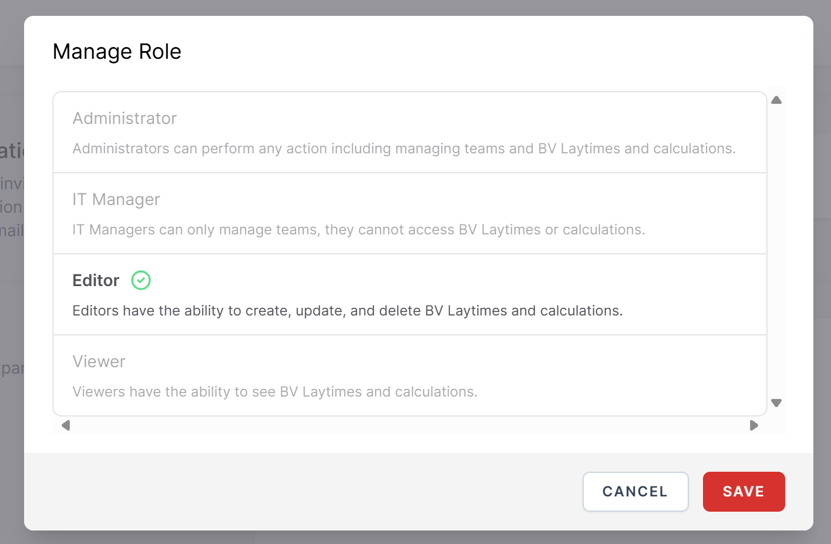The width and height of the screenshot is (831, 544).
Task: Click the scroll up arrow
Action: 776,100
